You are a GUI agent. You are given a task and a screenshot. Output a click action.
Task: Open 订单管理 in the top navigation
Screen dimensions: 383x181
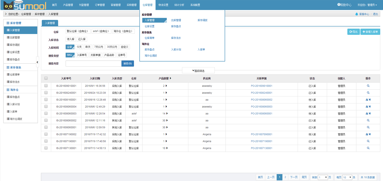pos(100,5)
